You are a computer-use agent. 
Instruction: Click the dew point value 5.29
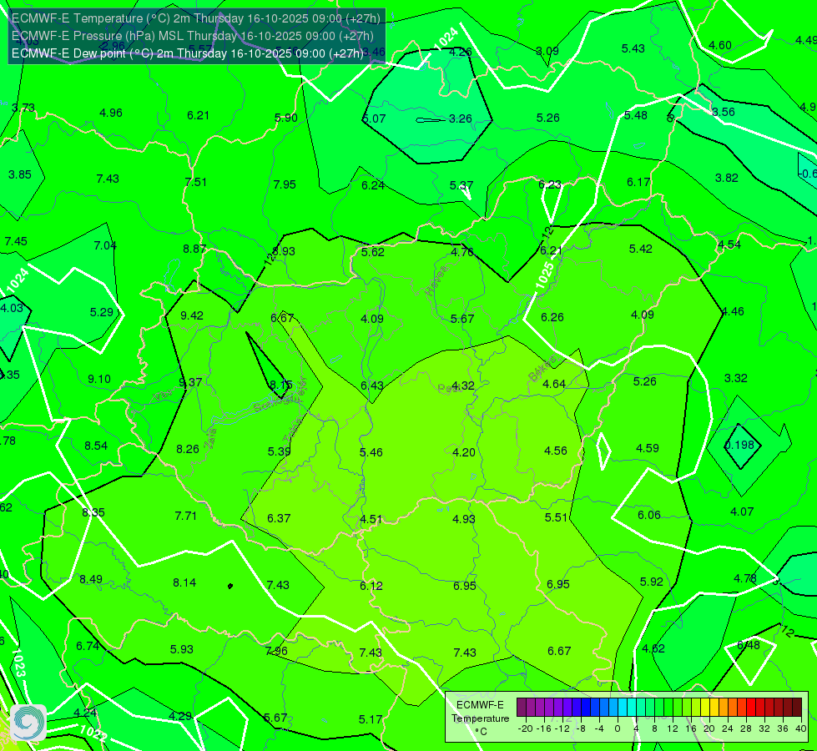pos(101,312)
